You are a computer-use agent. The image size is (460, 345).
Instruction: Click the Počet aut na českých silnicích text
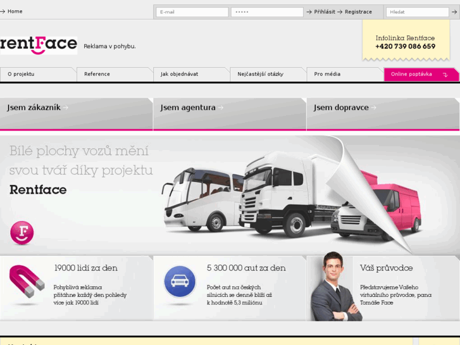tap(239, 295)
